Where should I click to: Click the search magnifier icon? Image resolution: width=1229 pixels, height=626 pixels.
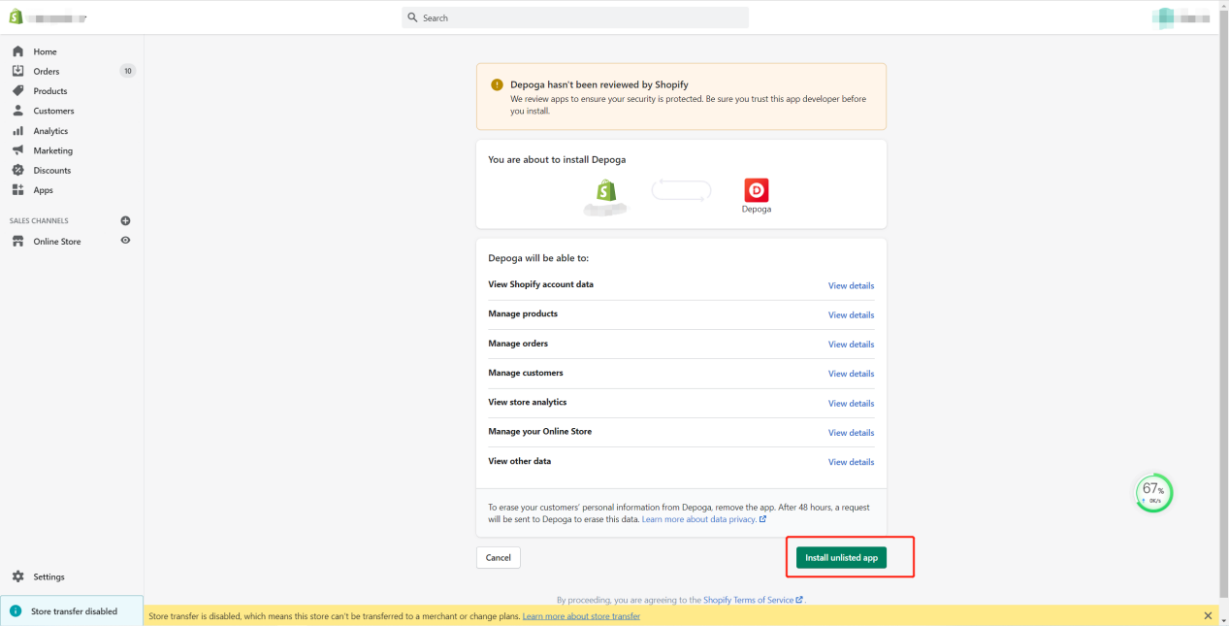point(413,17)
